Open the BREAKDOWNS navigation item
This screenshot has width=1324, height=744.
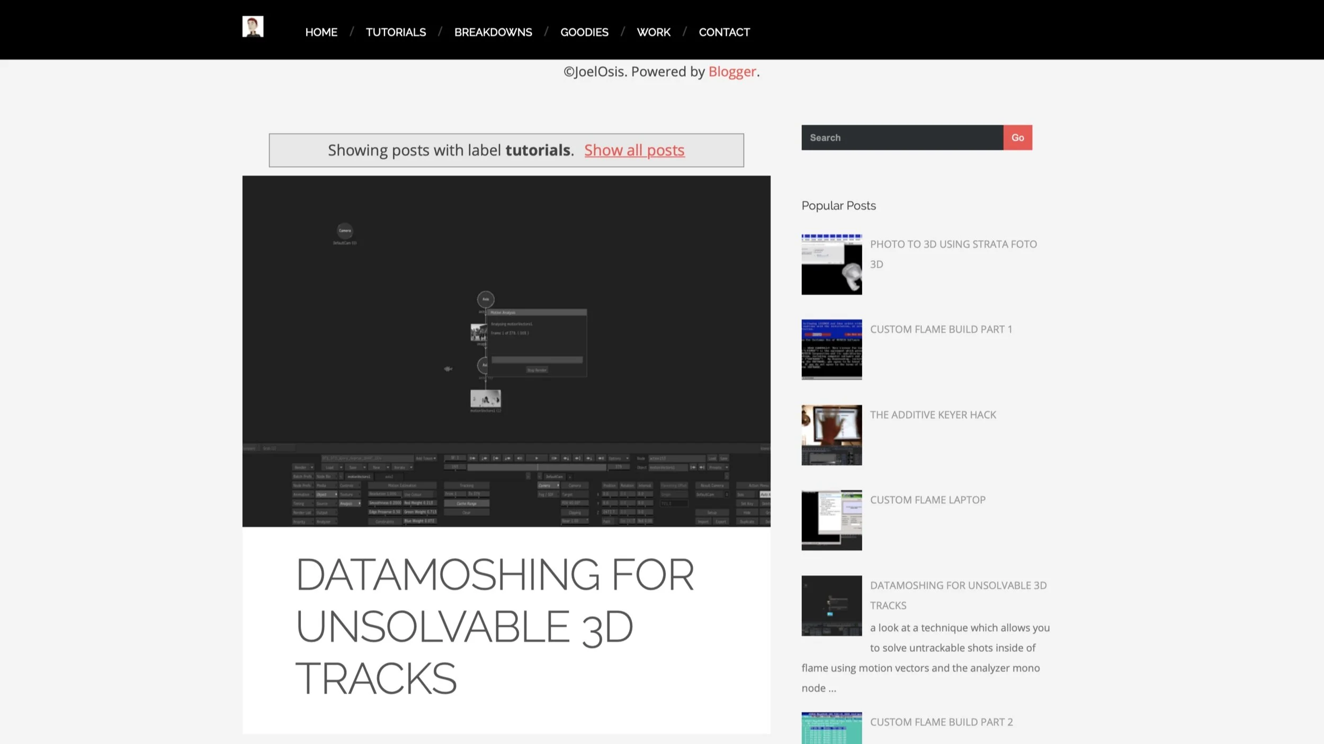[493, 32]
